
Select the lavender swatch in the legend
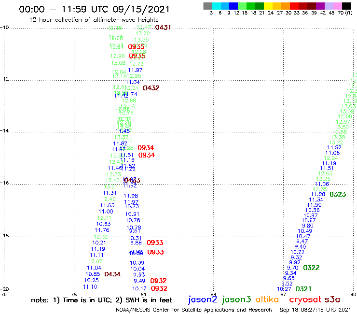(x=329, y=6)
